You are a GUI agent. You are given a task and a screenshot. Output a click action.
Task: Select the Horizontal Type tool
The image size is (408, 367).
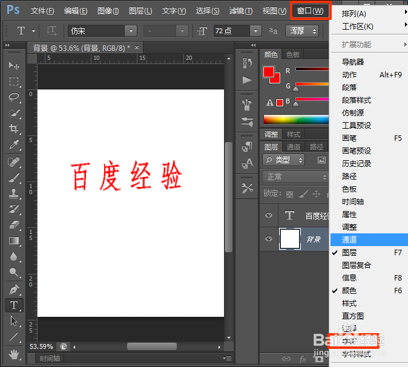[14, 305]
